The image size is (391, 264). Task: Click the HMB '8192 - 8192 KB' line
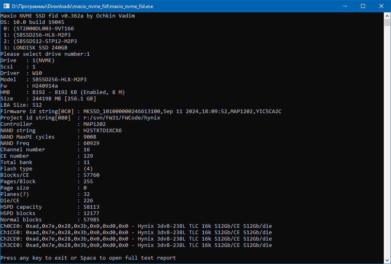point(63,92)
